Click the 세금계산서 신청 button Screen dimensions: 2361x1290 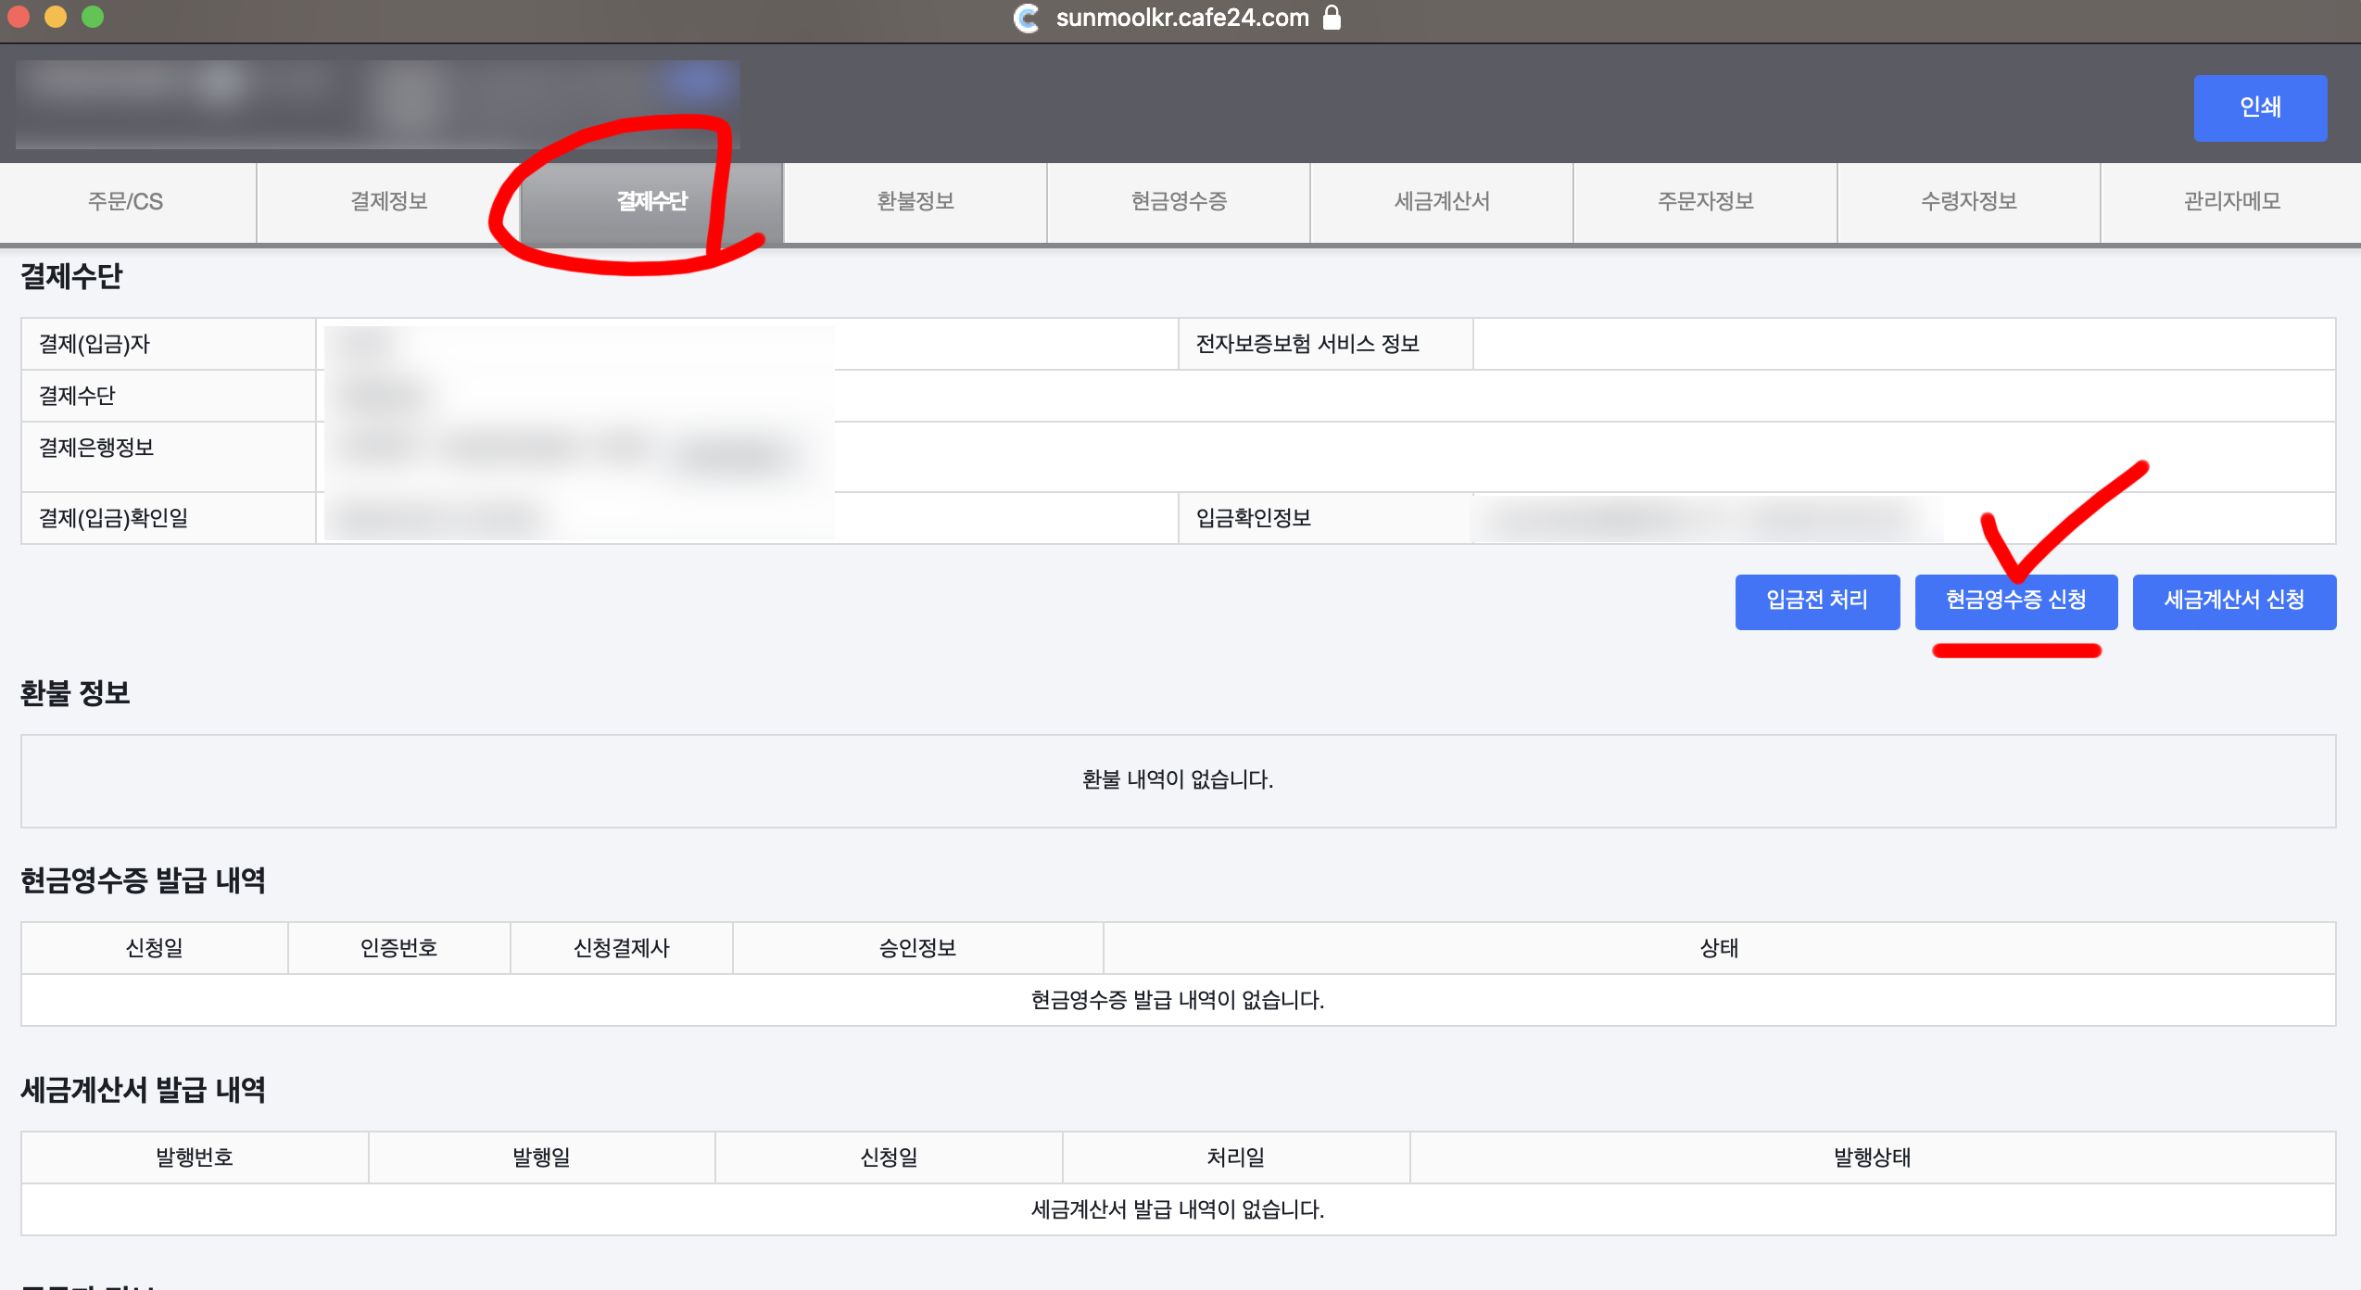tap(2233, 601)
